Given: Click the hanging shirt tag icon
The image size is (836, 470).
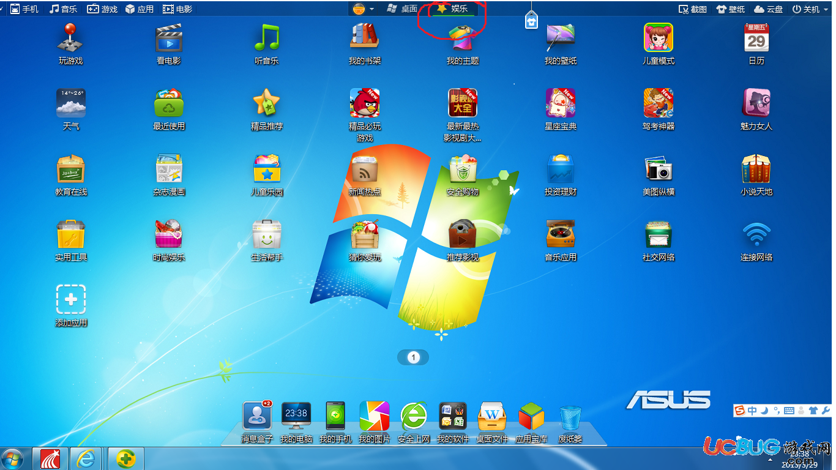Looking at the screenshot, I should tap(531, 20).
